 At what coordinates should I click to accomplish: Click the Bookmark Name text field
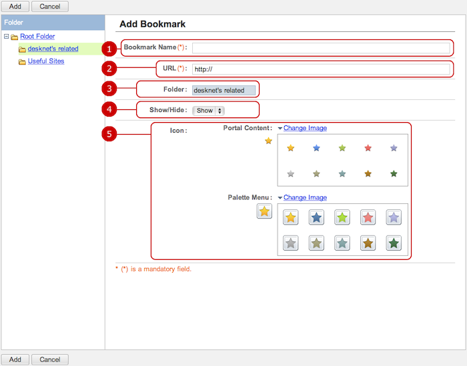321,48
